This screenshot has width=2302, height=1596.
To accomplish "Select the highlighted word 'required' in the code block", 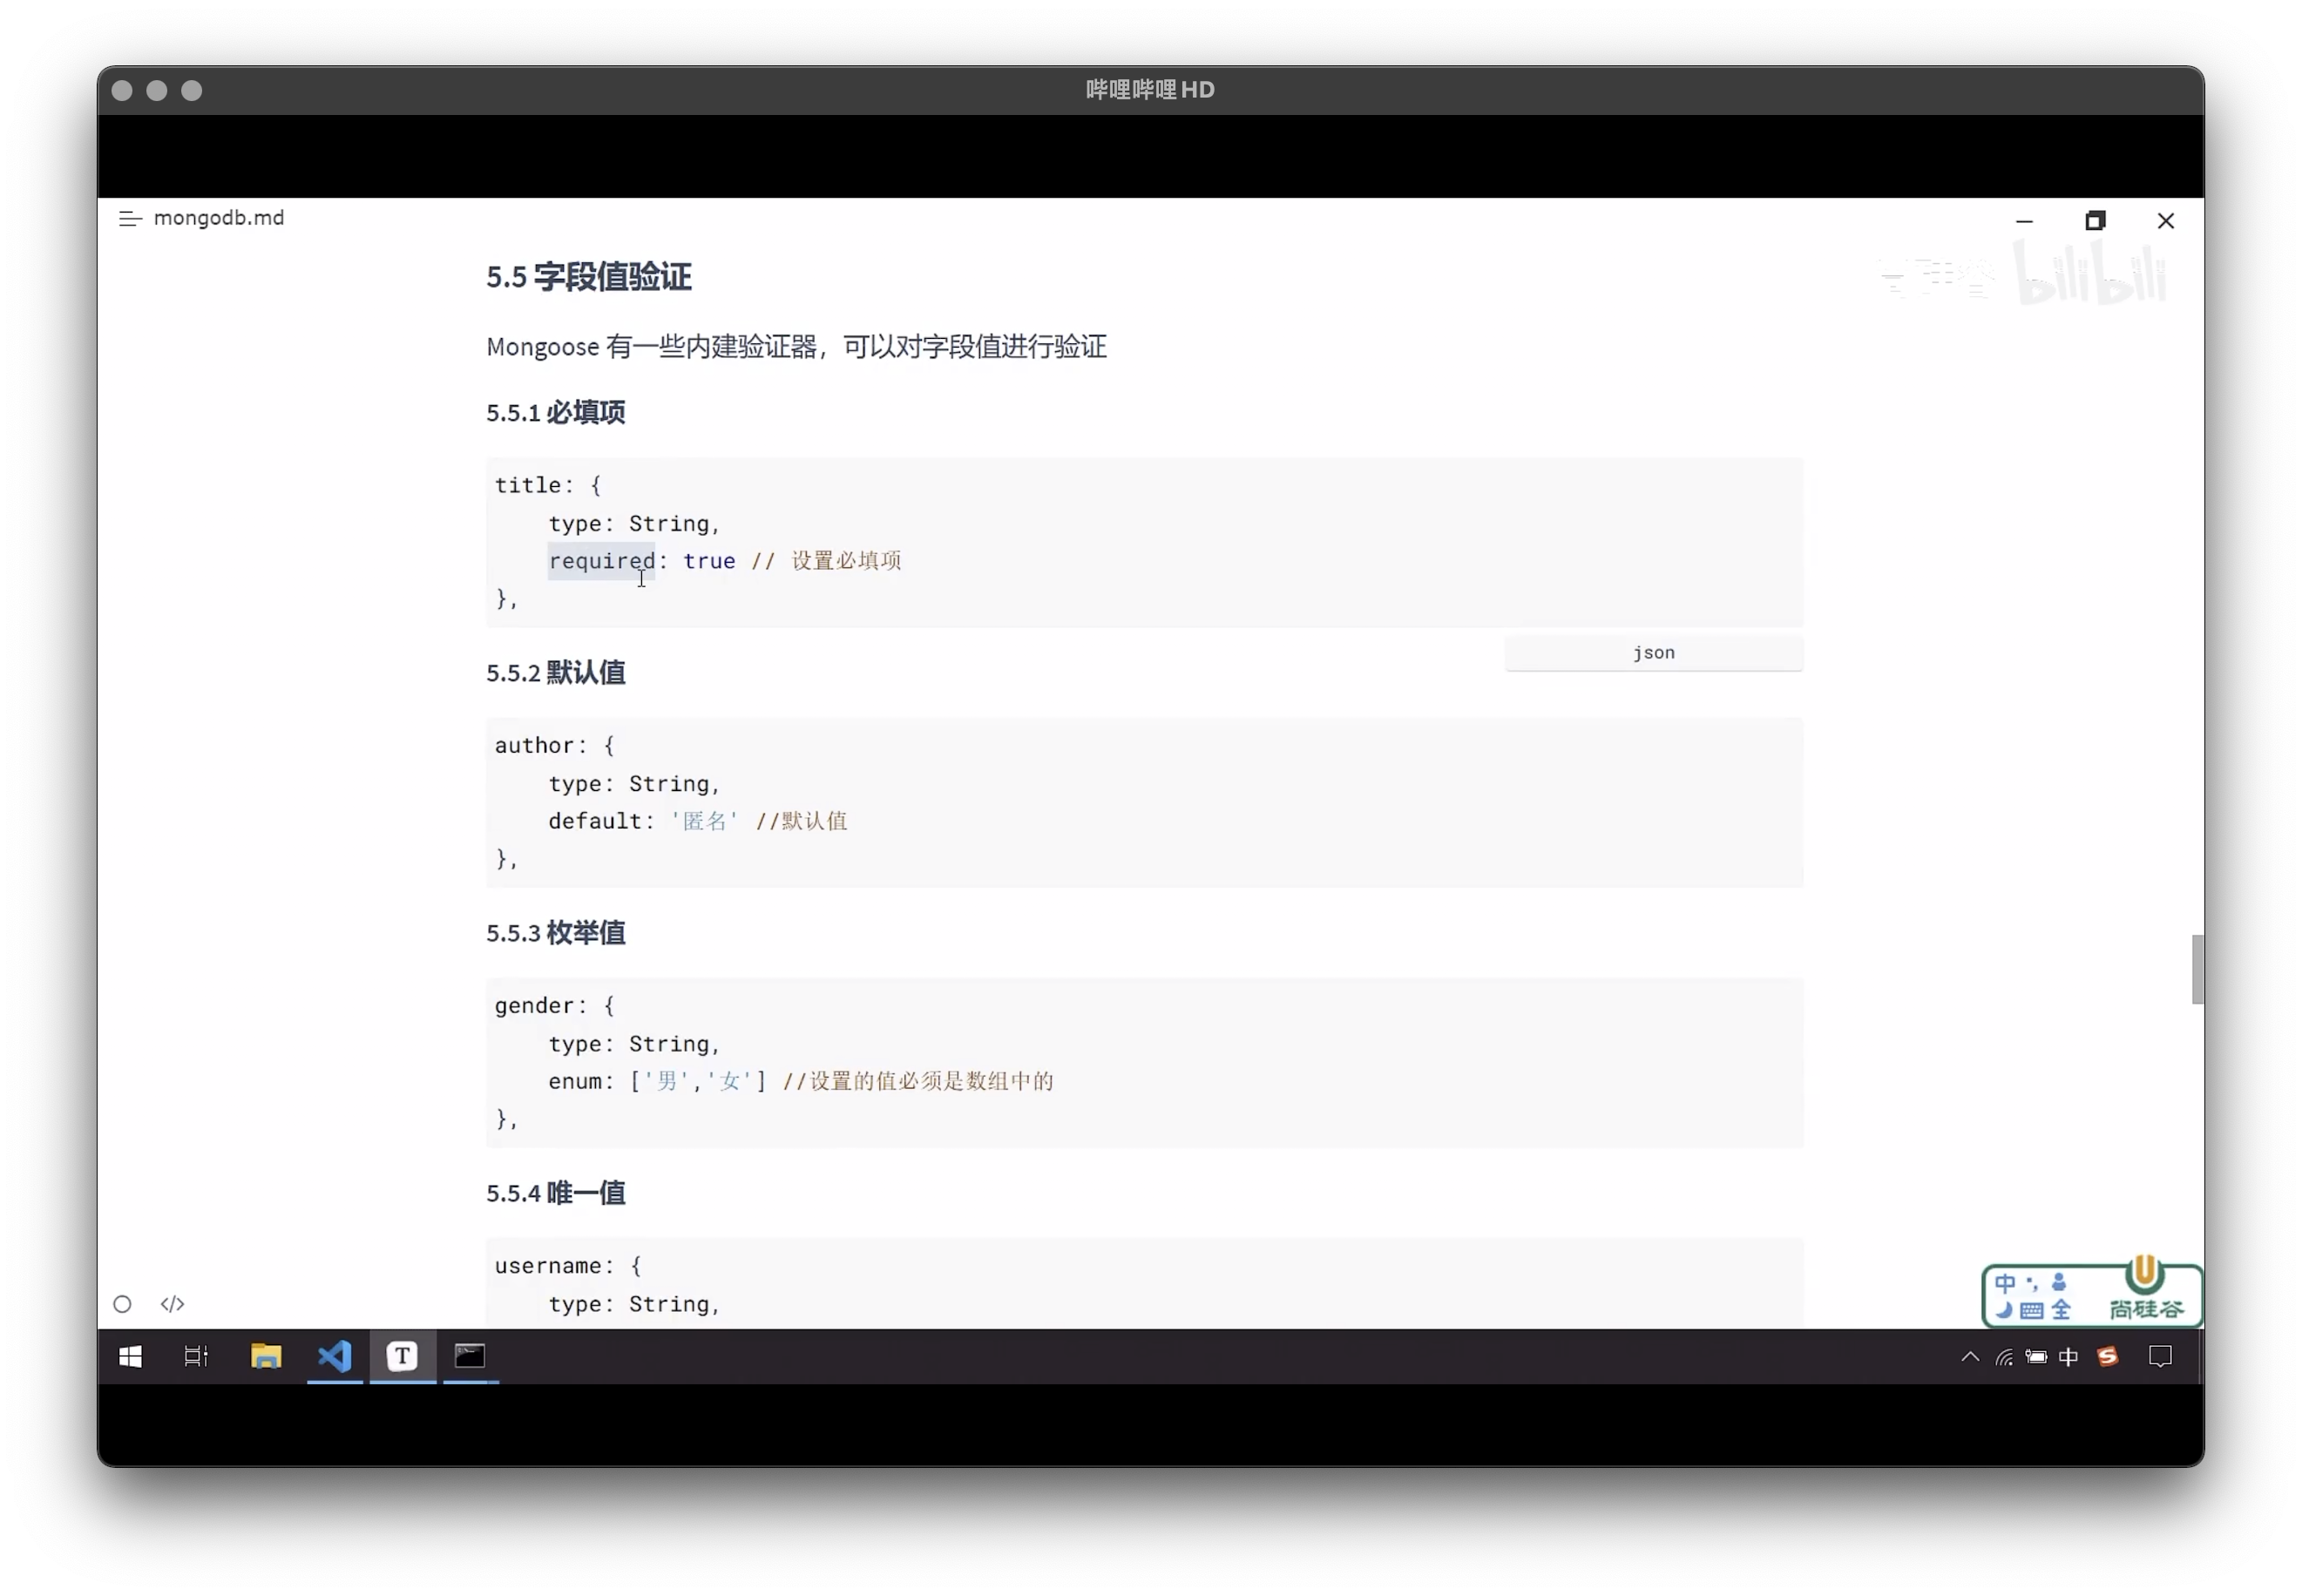I will 601,560.
